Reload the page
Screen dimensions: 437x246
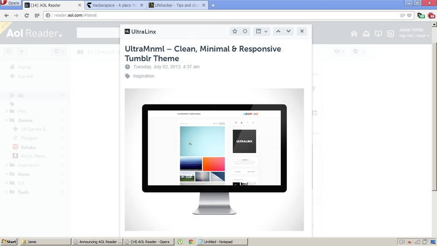[x=26, y=15]
